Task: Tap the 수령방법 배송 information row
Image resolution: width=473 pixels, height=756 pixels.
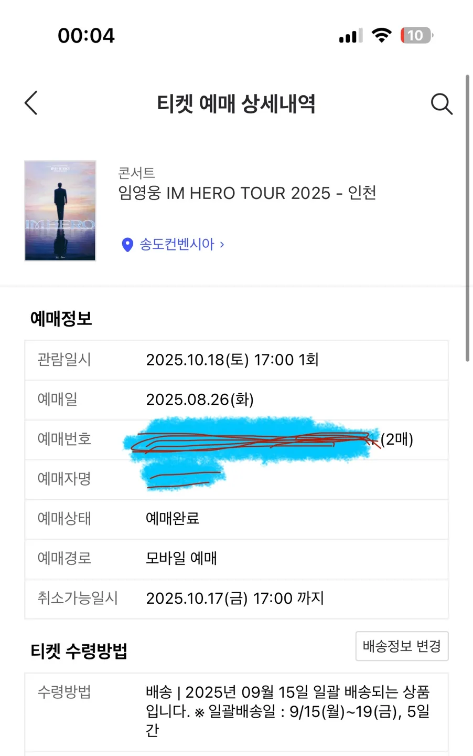Action: pos(236,712)
